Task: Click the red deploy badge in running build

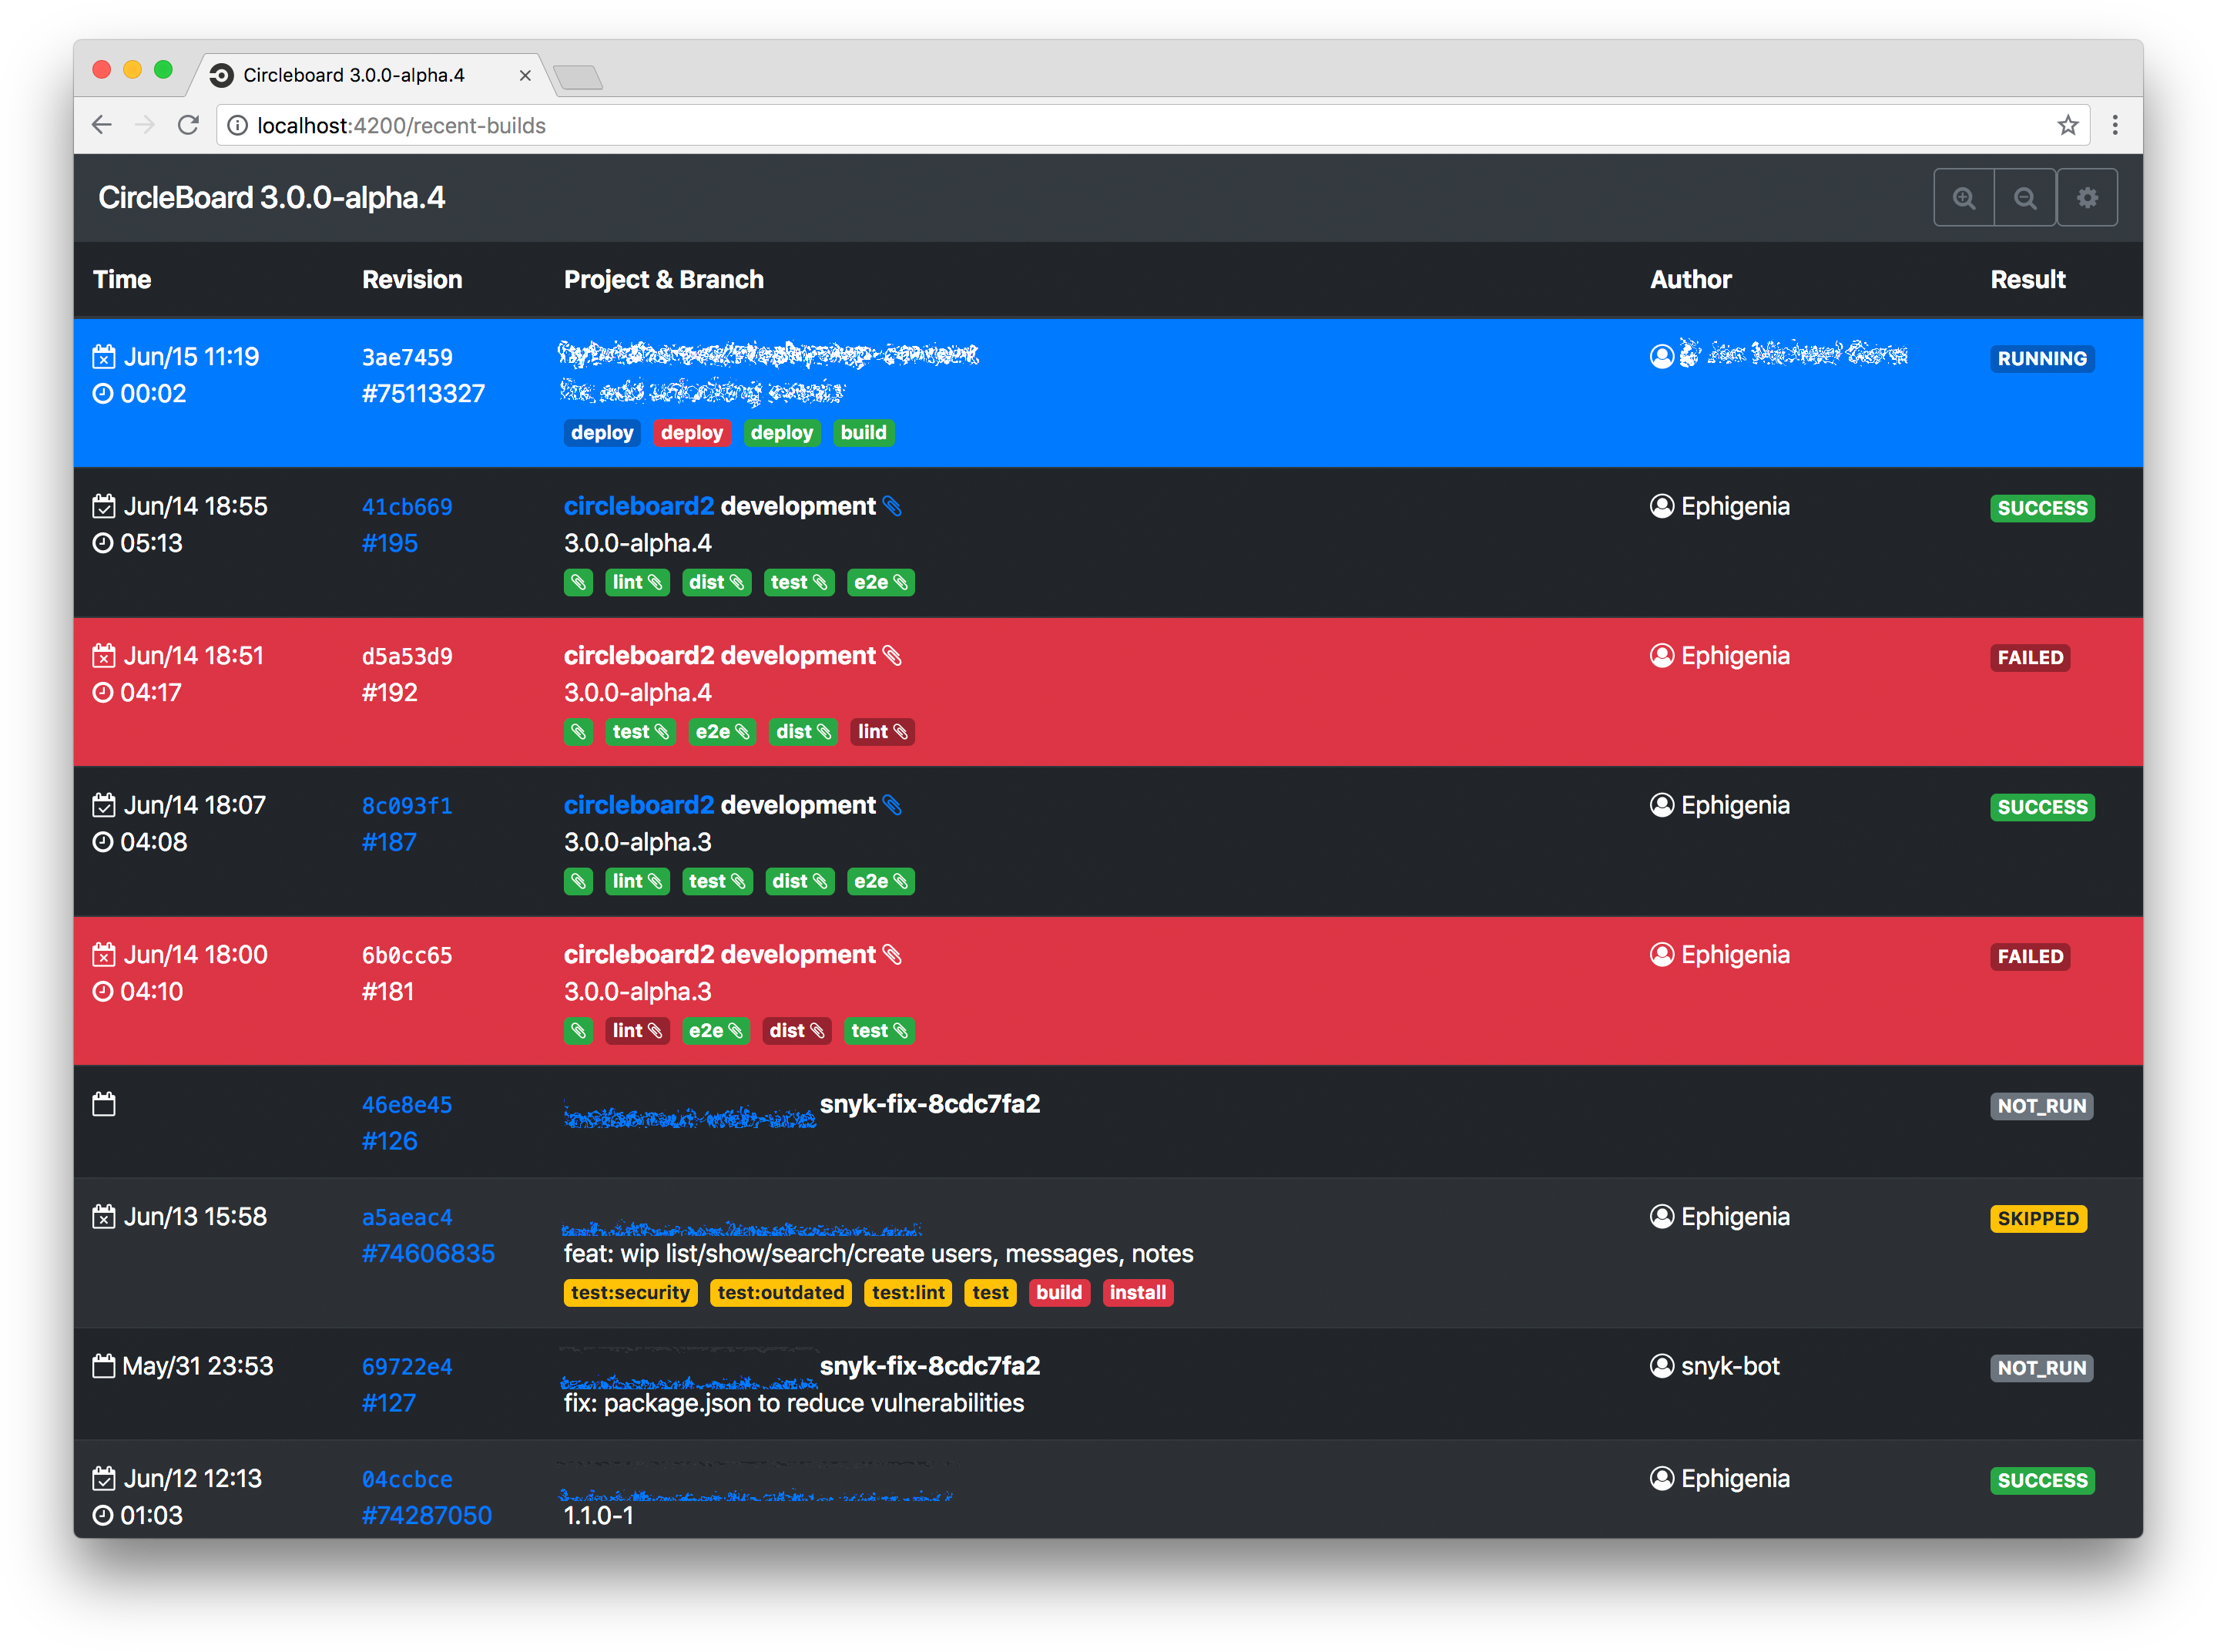Action: point(691,433)
